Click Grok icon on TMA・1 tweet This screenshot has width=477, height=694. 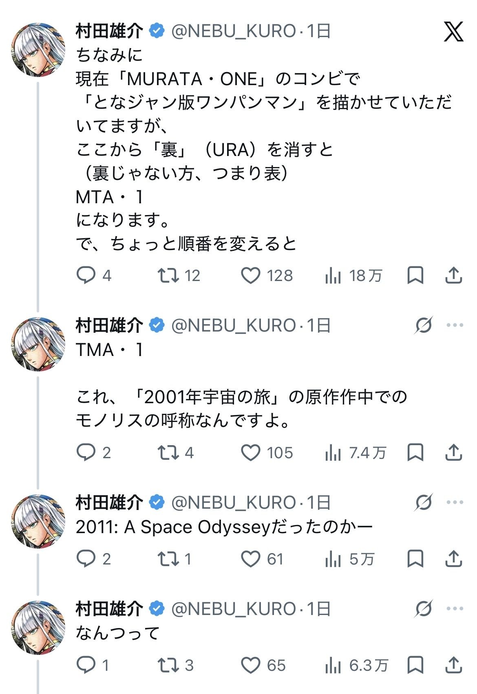423,325
